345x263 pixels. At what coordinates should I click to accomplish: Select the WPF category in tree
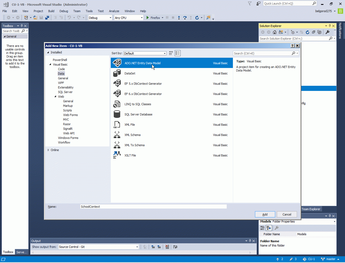[x=61, y=83]
